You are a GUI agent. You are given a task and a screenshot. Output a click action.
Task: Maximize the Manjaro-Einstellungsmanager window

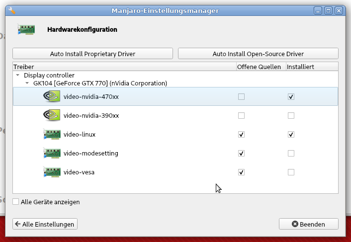pyautogui.click(x=329, y=11)
